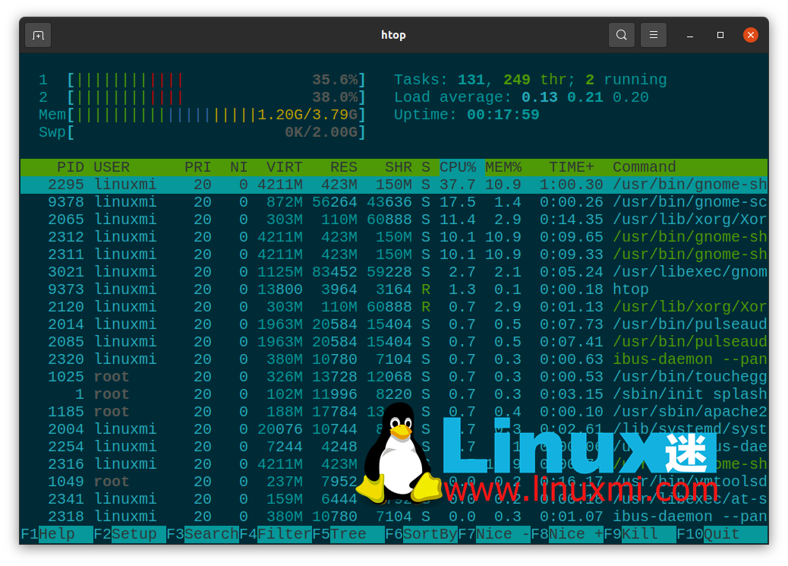Select process row PID 2120
This screenshot has width=788, height=566.
coord(394,307)
